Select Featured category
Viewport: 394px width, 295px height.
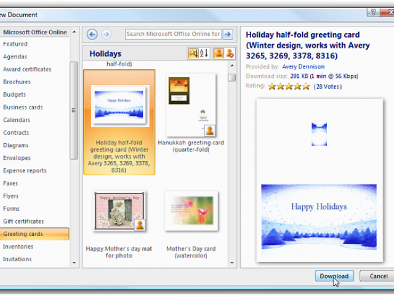pos(15,44)
